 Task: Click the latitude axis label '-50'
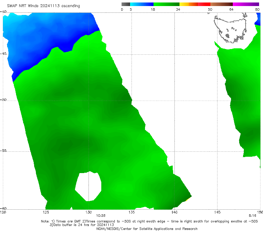(3, 100)
